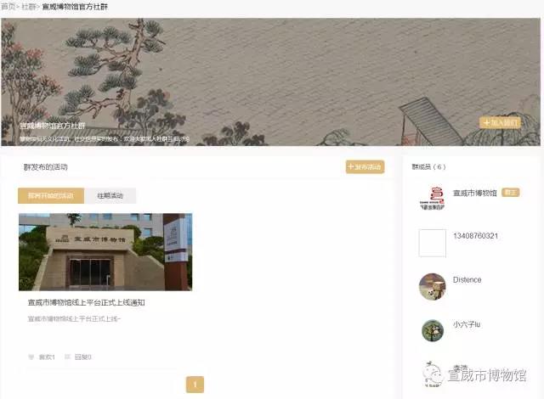The image size is (544, 399).
Task: Click member name 宣威市博物馆 in member list
Action: (x=474, y=193)
